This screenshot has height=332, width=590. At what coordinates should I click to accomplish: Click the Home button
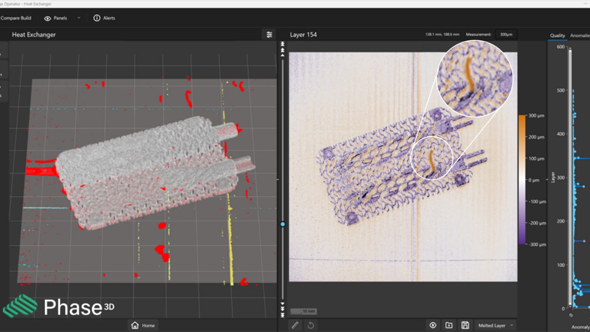click(143, 325)
